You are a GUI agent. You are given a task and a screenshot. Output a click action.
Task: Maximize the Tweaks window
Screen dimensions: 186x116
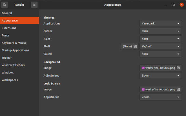(x=174, y=5)
